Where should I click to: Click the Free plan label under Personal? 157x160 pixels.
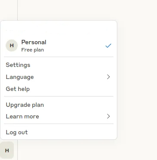tap(33, 50)
